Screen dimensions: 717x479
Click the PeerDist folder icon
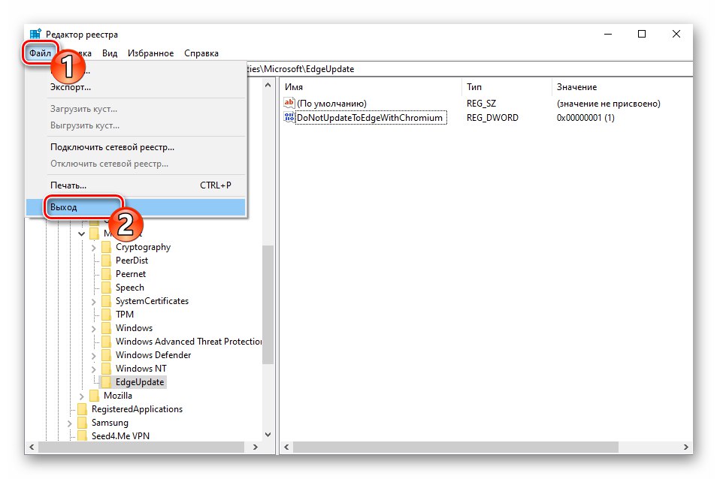pos(106,261)
